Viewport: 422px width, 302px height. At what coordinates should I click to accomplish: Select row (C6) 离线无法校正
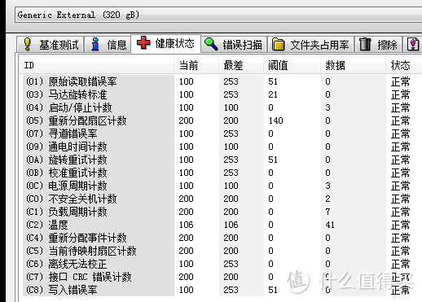pyautogui.click(x=222, y=264)
